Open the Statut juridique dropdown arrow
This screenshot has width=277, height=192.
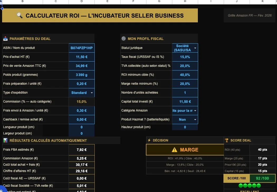coord(195,48)
